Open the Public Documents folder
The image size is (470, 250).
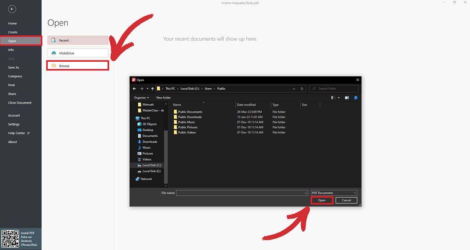point(190,111)
